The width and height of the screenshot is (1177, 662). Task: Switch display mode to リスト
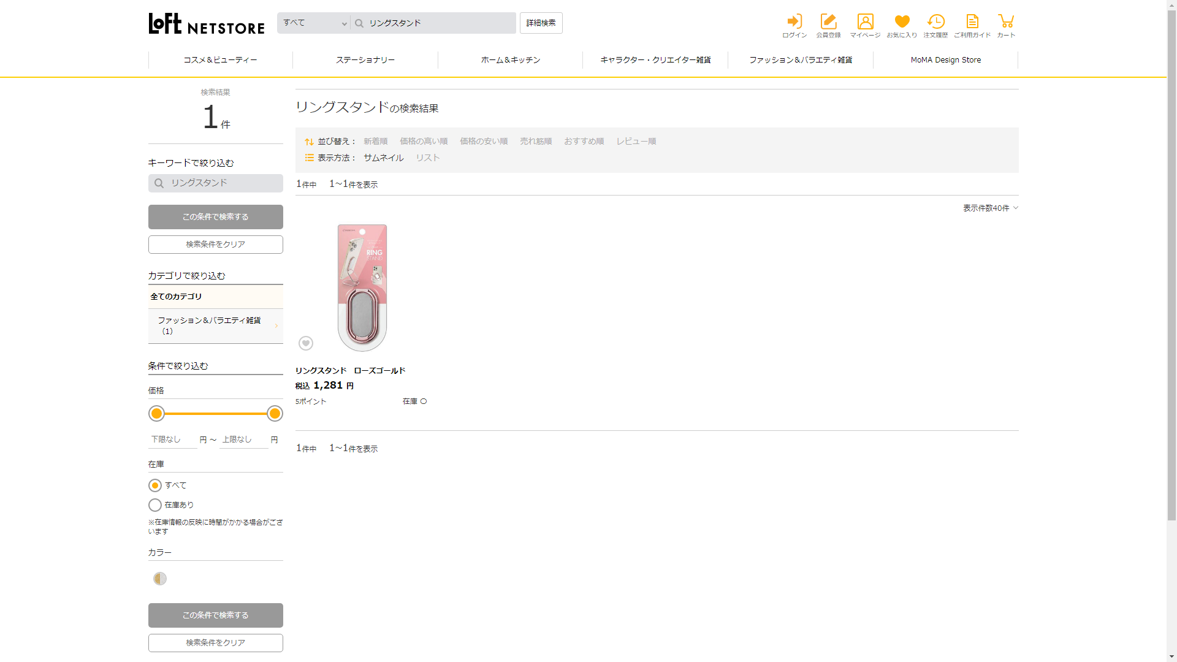pyautogui.click(x=428, y=158)
